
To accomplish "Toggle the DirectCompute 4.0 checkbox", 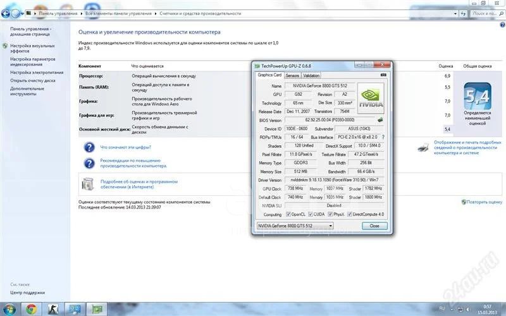I will (349, 214).
